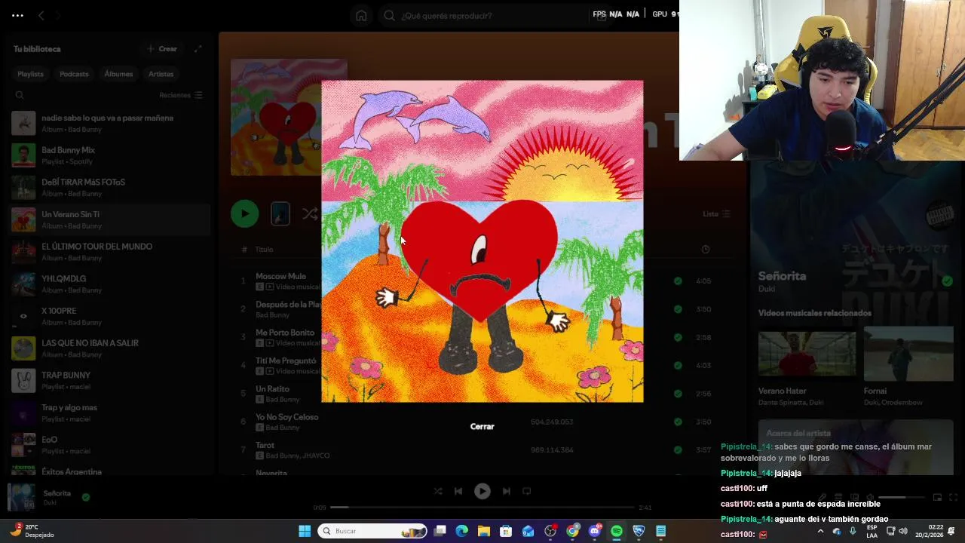The height and width of the screenshot is (543, 965).
Task: Toggle album shuffle next to preview
Action: 310,214
